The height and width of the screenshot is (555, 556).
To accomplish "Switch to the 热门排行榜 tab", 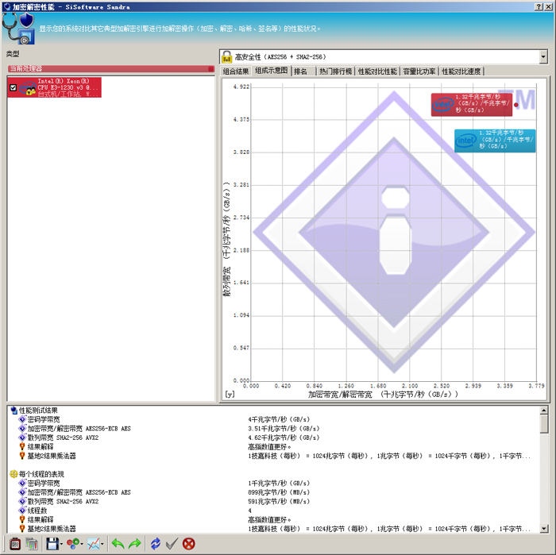I will (x=335, y=71).
